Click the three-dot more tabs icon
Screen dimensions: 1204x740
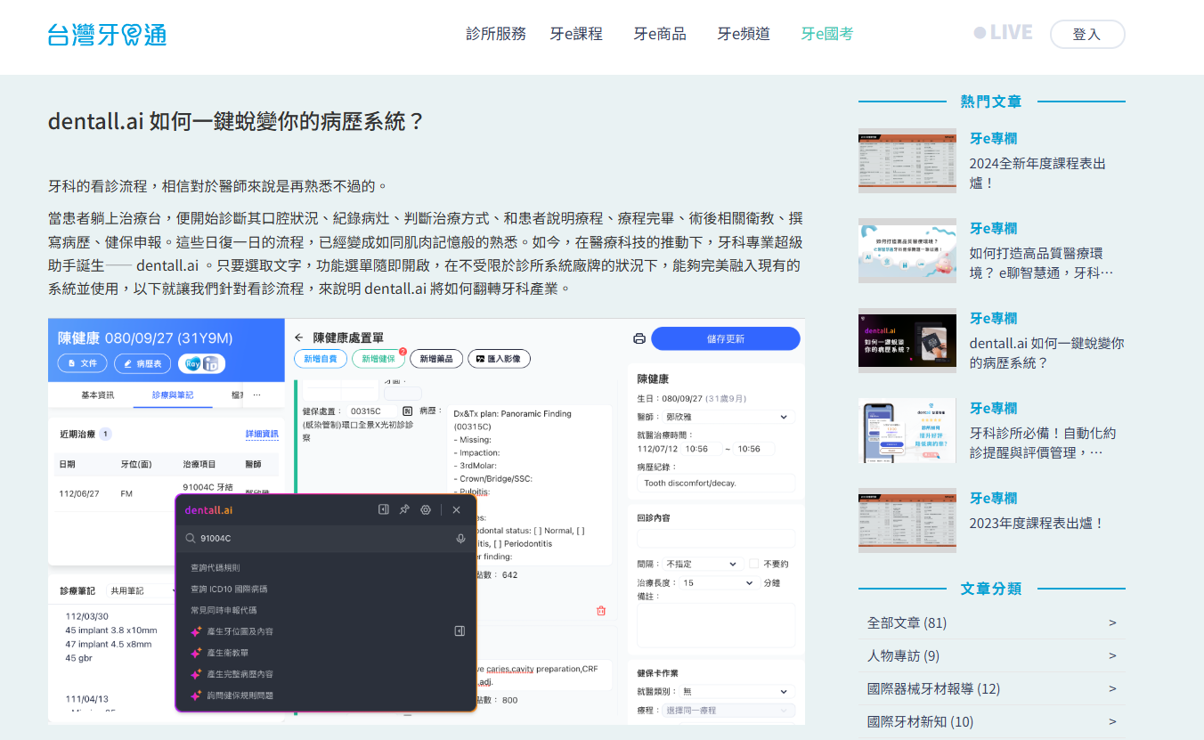coord(257,394)
